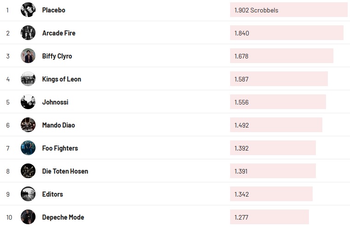Go to the Arcade Fire artist page
This screenshot has height=227, width=350.
tap(59, 33)
